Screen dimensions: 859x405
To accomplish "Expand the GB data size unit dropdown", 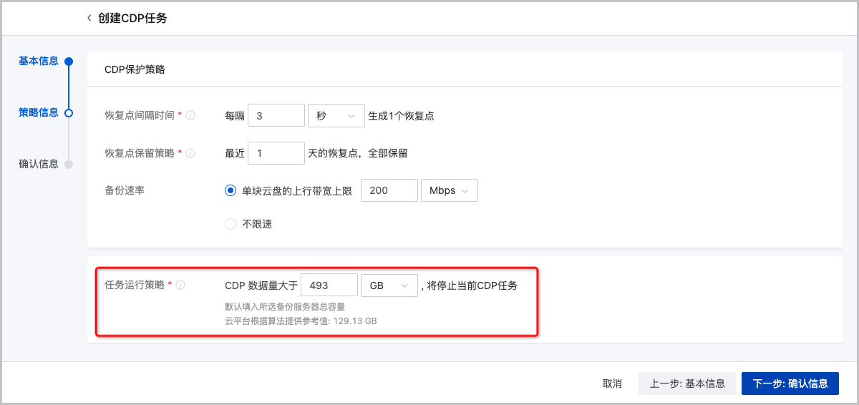I will click(389, 286).
